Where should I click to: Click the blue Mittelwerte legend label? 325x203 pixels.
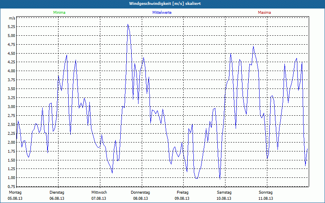click(x=162, y=13)
